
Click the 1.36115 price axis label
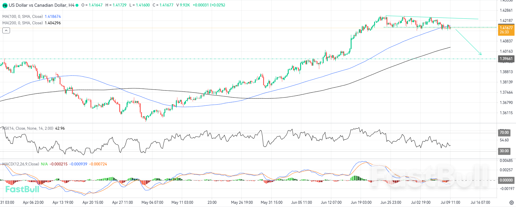coord(506,113)
